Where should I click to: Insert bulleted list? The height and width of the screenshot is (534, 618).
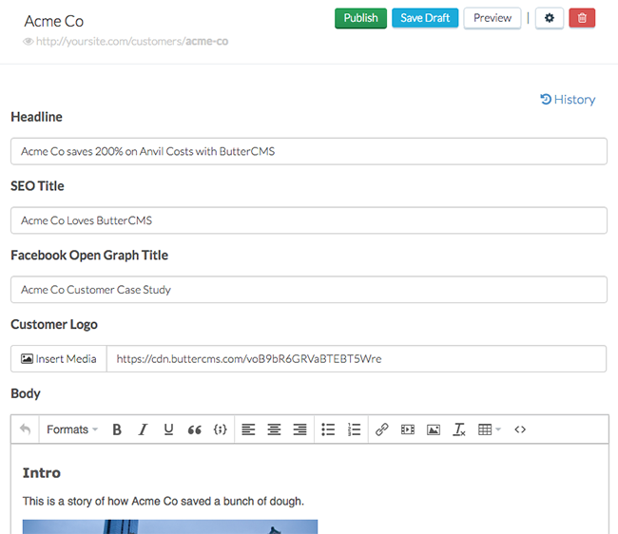point(328,429)
